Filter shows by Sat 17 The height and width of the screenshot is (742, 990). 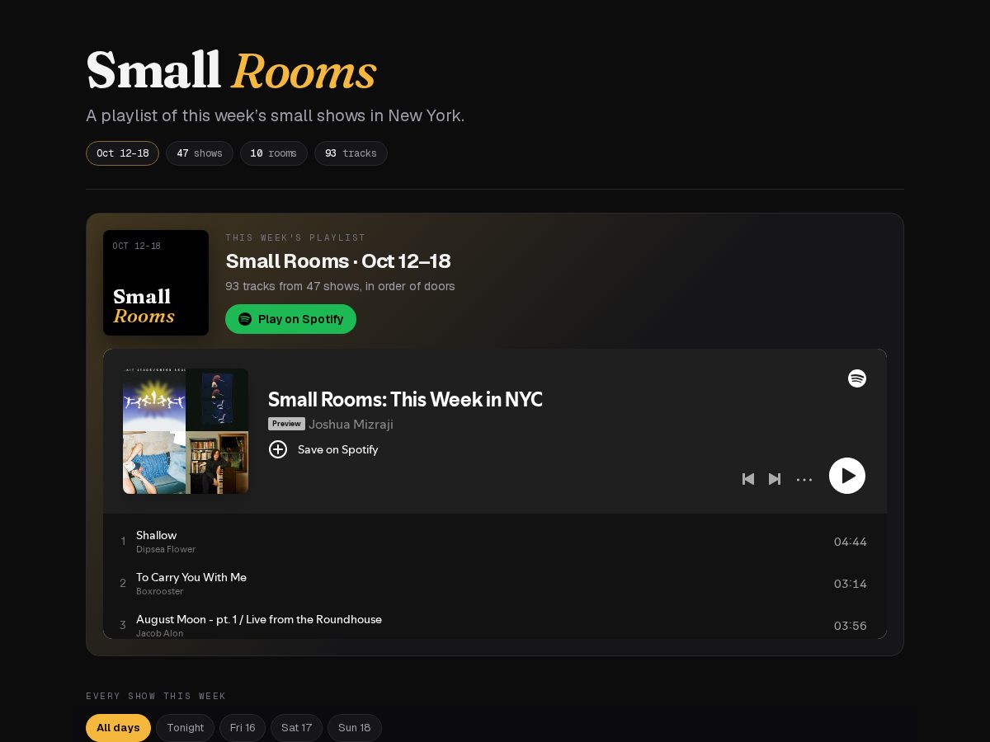[x=296, y=728]
